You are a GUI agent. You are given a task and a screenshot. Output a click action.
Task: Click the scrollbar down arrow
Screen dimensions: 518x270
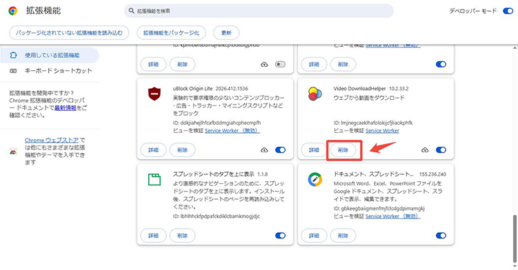coord(515,266)
